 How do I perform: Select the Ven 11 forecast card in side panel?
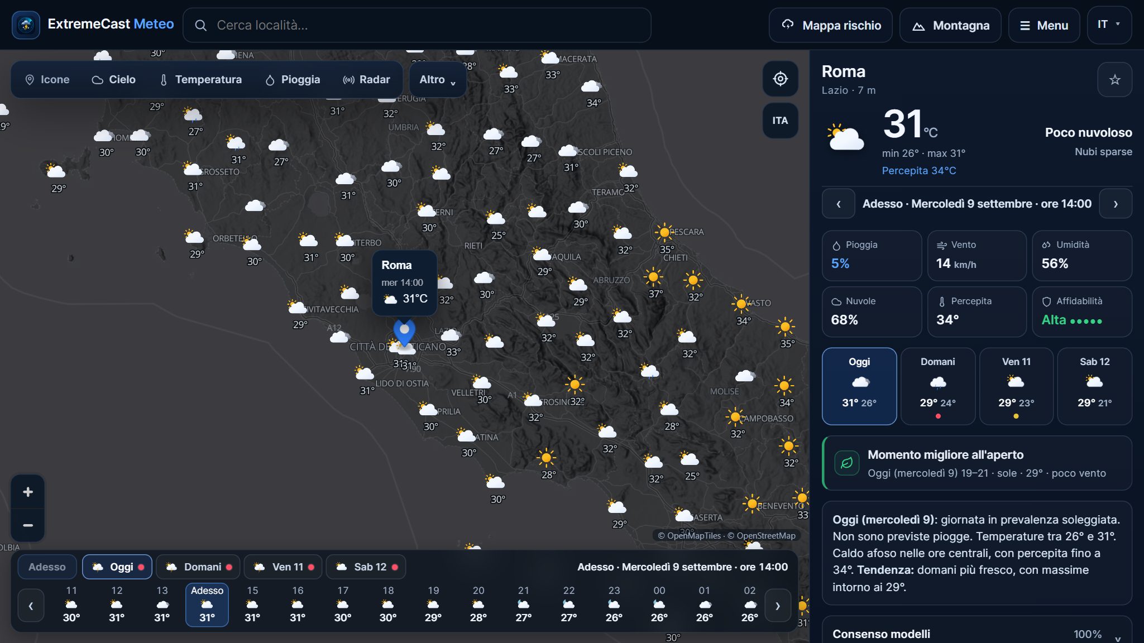pyautogui.click(x=1016, y=386)
